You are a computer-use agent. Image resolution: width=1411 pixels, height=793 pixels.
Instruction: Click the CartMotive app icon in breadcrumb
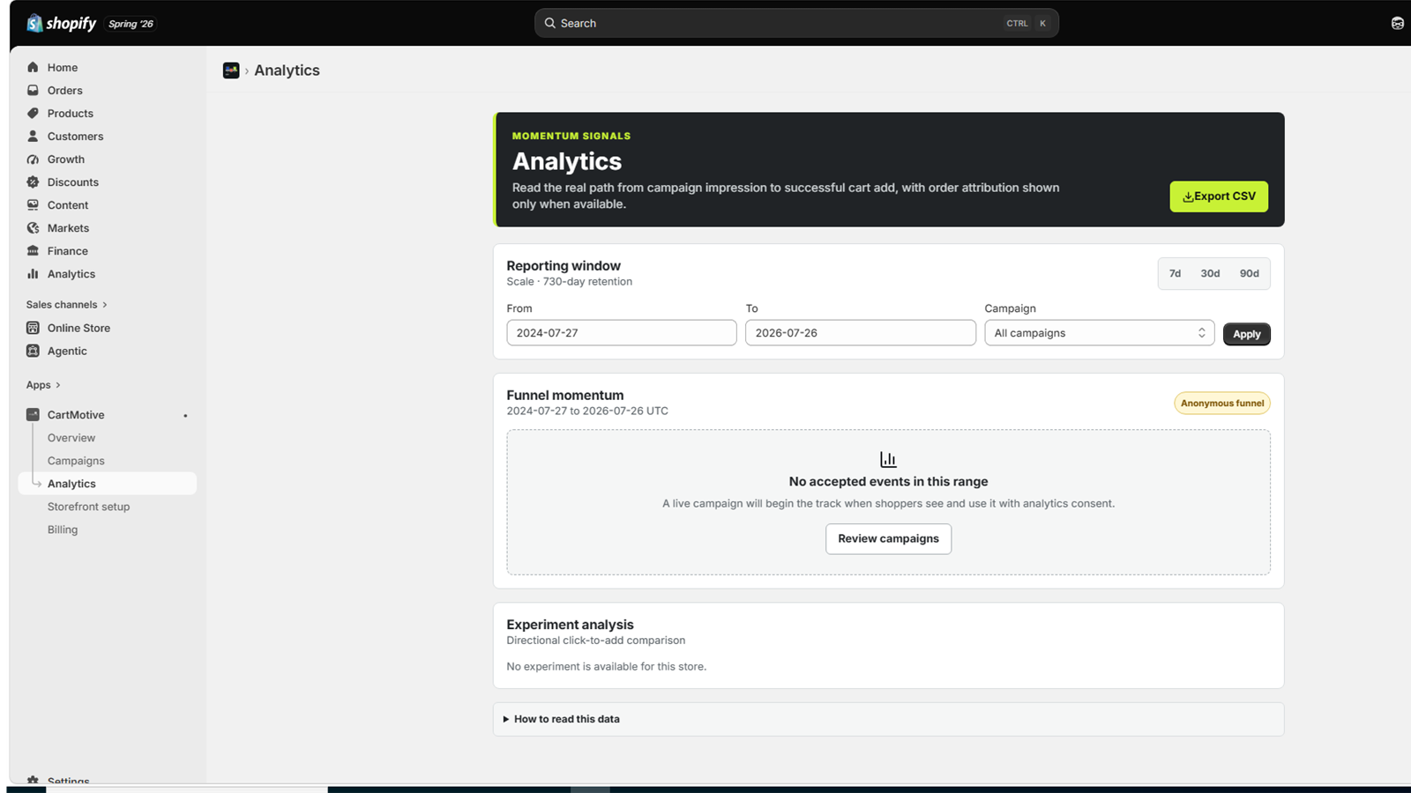[x=231, y=70]
